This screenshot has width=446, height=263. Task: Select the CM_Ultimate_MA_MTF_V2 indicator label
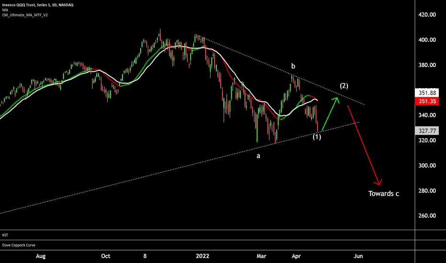[x=25, y=15]
